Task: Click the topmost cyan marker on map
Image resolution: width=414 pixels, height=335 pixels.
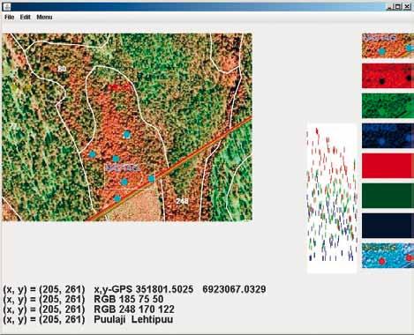Action: point(126,135)
